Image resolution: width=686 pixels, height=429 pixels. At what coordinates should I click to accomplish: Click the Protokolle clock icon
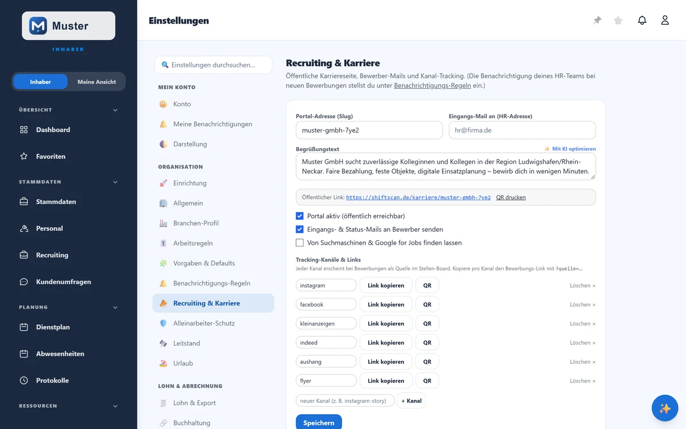[24, 380]
